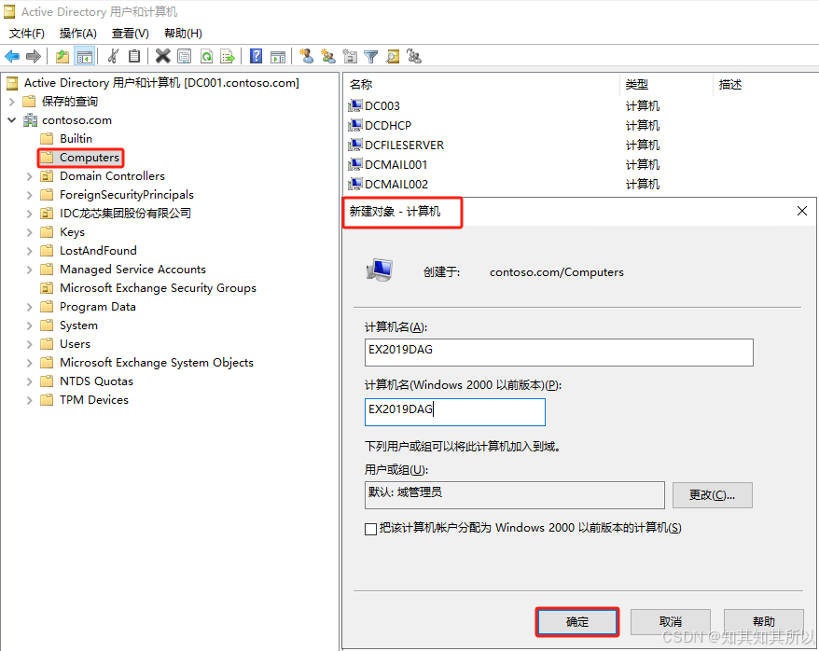This screenshot has width=819, height=651.
Task: Collapse the contoso.com tree node
Action: tap(11, 120)
